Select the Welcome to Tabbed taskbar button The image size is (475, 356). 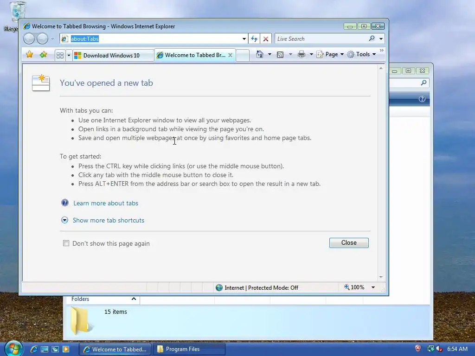click(115, 349)
